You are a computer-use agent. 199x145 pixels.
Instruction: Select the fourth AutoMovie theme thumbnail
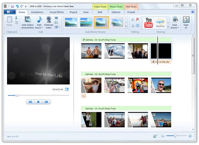pyautogui.click(x=117, y=22)
